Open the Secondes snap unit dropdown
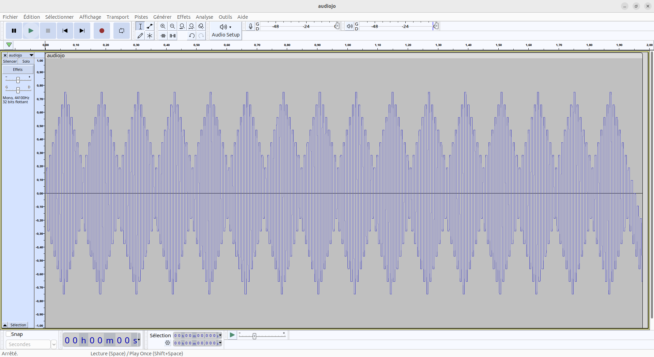This screenshot has width=654, height=357. [53, 344]
